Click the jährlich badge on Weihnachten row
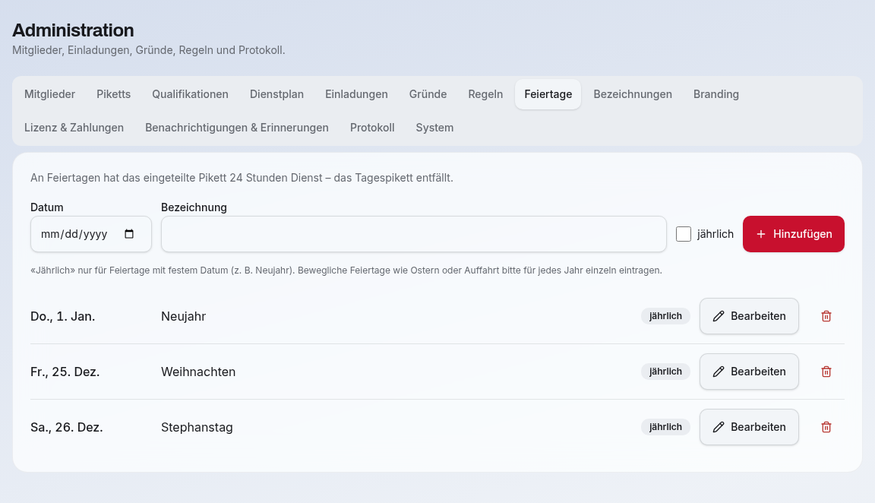This screenshot has height=503, width=875. pos(665,372)
